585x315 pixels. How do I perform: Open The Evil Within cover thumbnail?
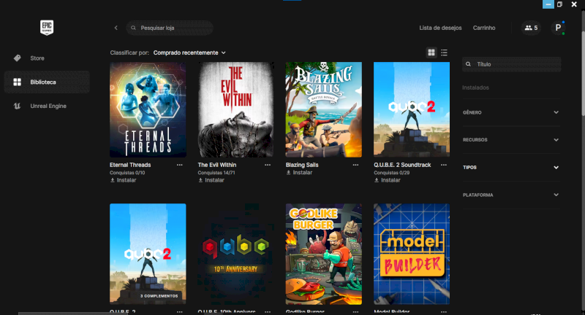[235, 109]
